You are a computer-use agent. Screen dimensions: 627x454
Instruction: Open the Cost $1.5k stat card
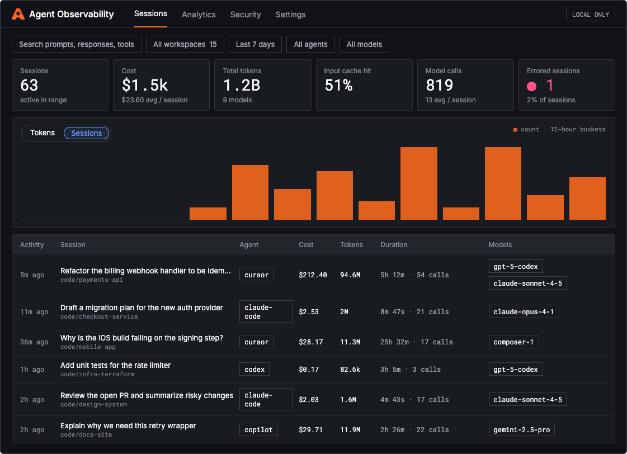[162, 85]
